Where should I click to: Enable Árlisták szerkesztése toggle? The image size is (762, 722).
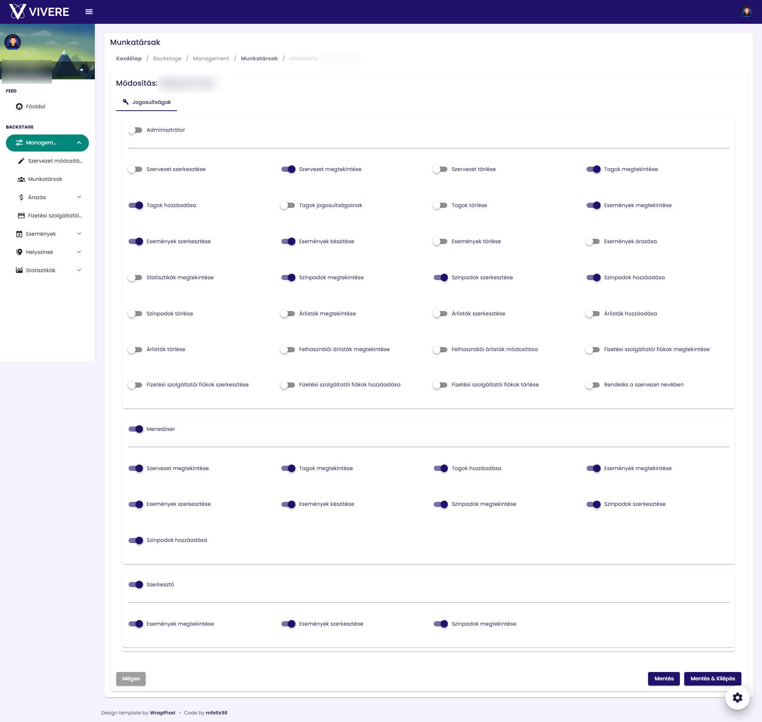click(440, 314)
